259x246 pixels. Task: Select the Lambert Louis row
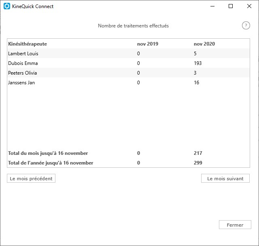[128, 53]
